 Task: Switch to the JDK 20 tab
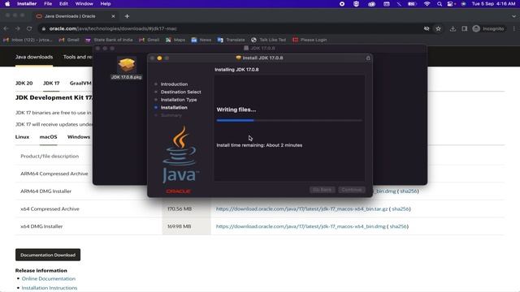tap(24, 83)
